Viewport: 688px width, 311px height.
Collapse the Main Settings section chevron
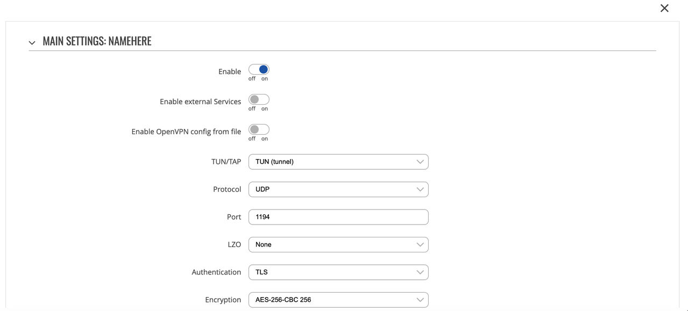32,42
